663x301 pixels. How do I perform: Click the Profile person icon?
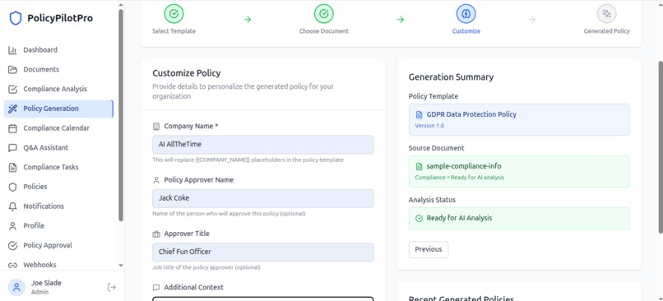[x=12, y=226]
